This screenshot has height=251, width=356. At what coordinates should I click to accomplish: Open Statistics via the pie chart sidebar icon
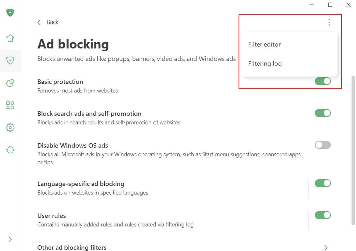[x=10, y=83]
